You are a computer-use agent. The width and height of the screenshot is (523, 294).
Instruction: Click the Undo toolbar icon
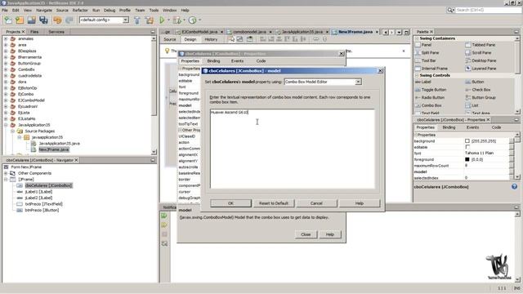coord(57,20)
